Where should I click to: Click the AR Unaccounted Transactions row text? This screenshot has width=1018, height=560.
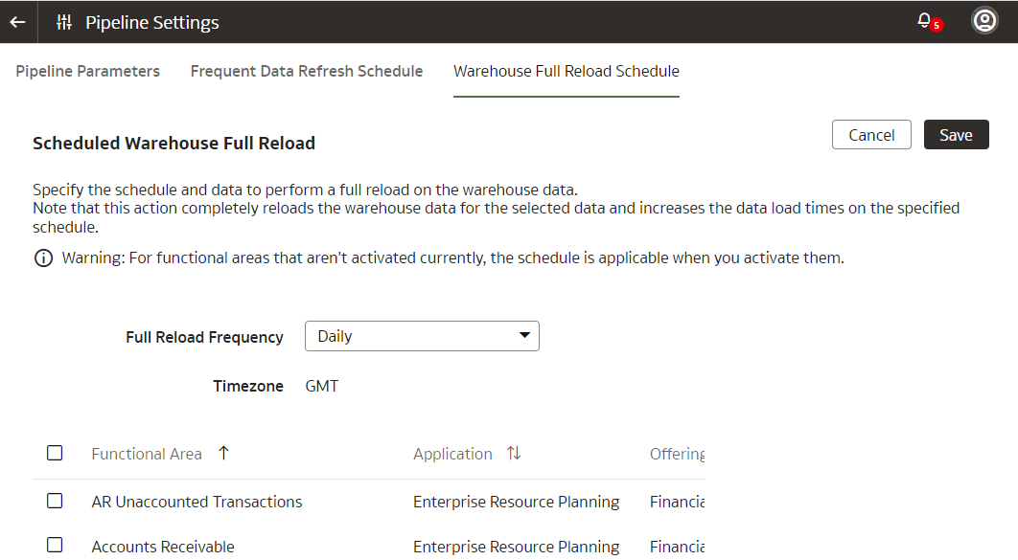coord(197,502)
